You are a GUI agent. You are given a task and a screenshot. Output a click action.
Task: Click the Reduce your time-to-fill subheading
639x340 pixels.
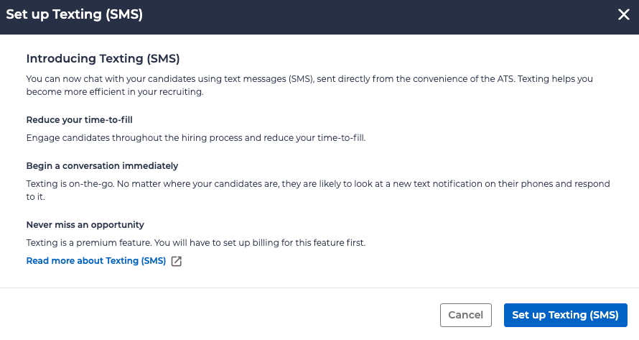[79, 119]
